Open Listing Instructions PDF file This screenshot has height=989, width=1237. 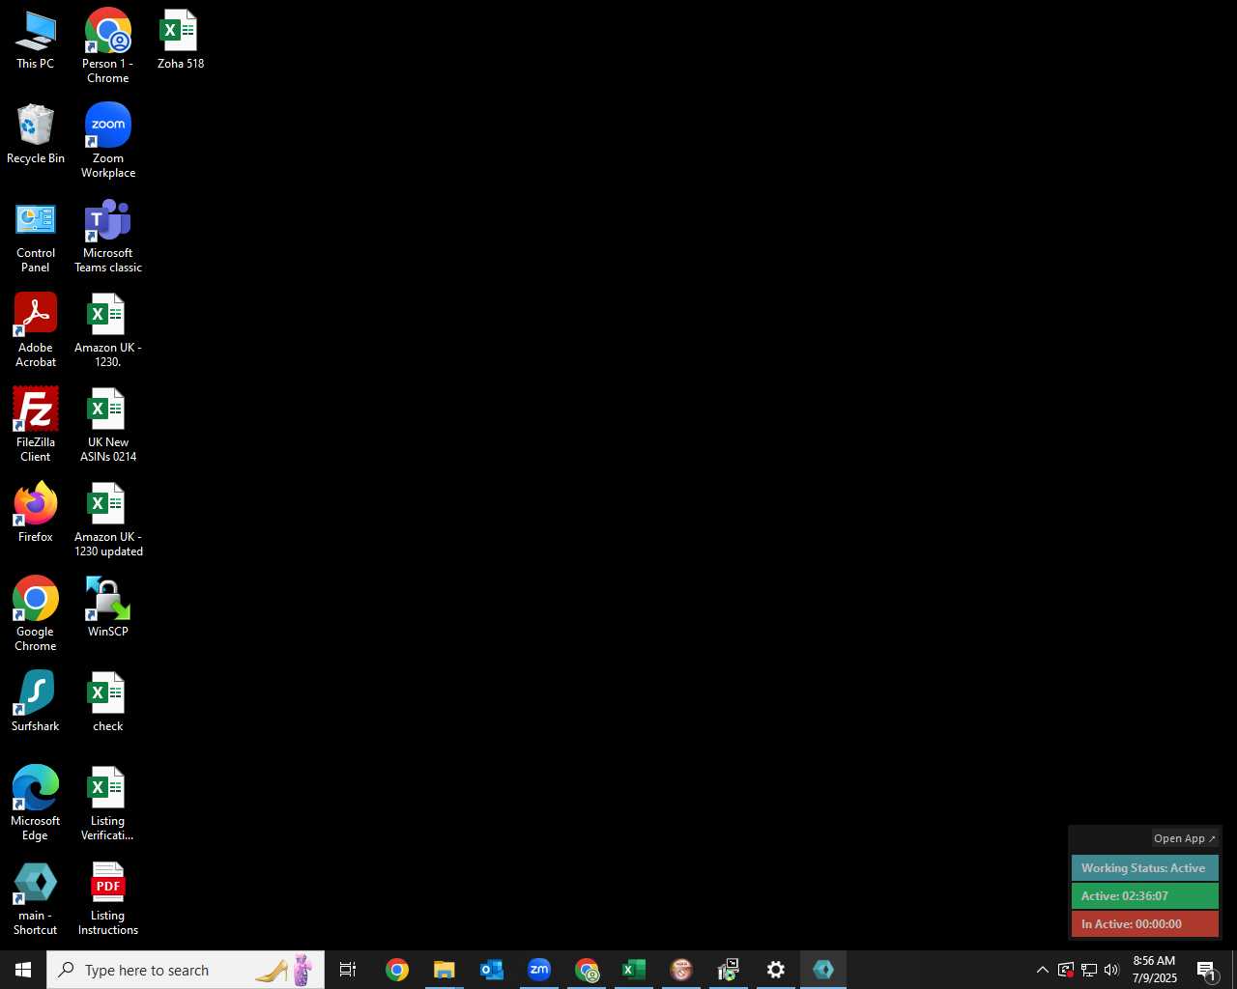coord(108,899)
